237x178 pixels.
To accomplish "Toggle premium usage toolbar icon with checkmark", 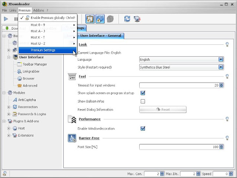I will pos(100,19).
